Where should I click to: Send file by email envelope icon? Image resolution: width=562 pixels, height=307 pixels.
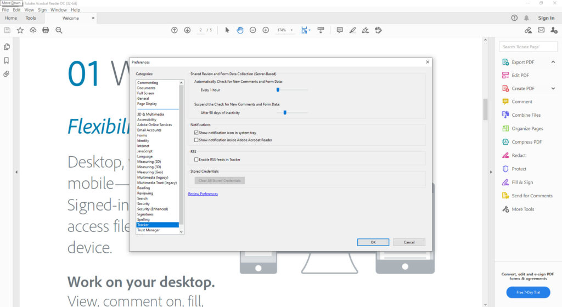click(x=541, y=30)
